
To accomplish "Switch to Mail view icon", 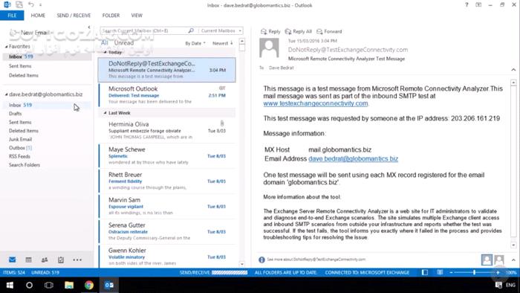I will click(13, 260).
